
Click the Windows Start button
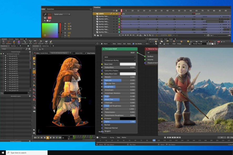tap(3, 153)
